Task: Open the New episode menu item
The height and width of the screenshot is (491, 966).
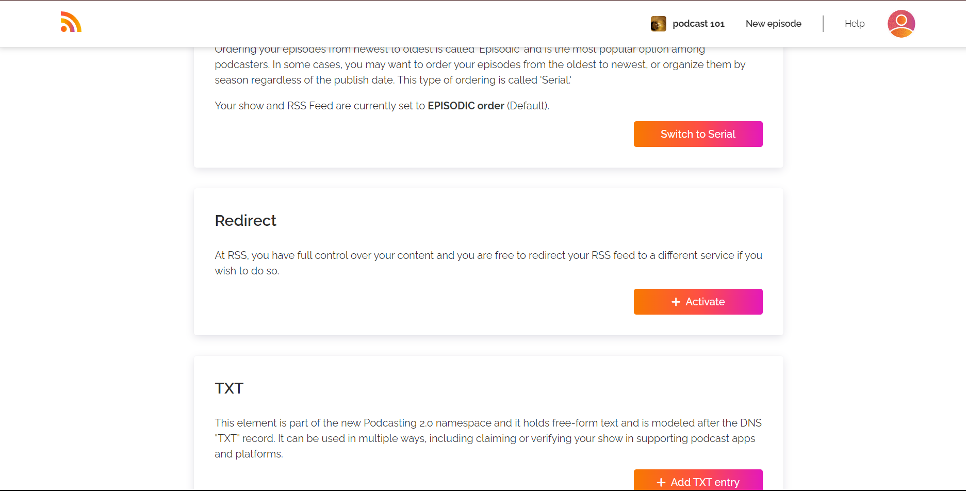Action: click(x=773, y=24)
